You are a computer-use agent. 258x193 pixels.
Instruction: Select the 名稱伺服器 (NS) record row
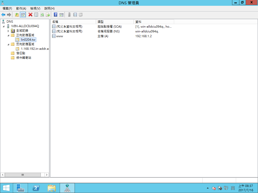click(x=112, y=31)
